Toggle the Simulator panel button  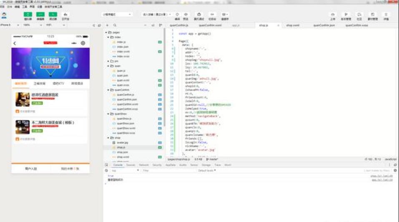tap(28, 15)
